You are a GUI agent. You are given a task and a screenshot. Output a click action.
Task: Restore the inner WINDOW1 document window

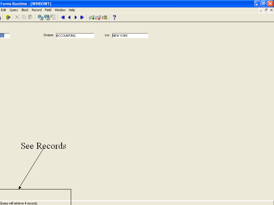click(266, 10)
